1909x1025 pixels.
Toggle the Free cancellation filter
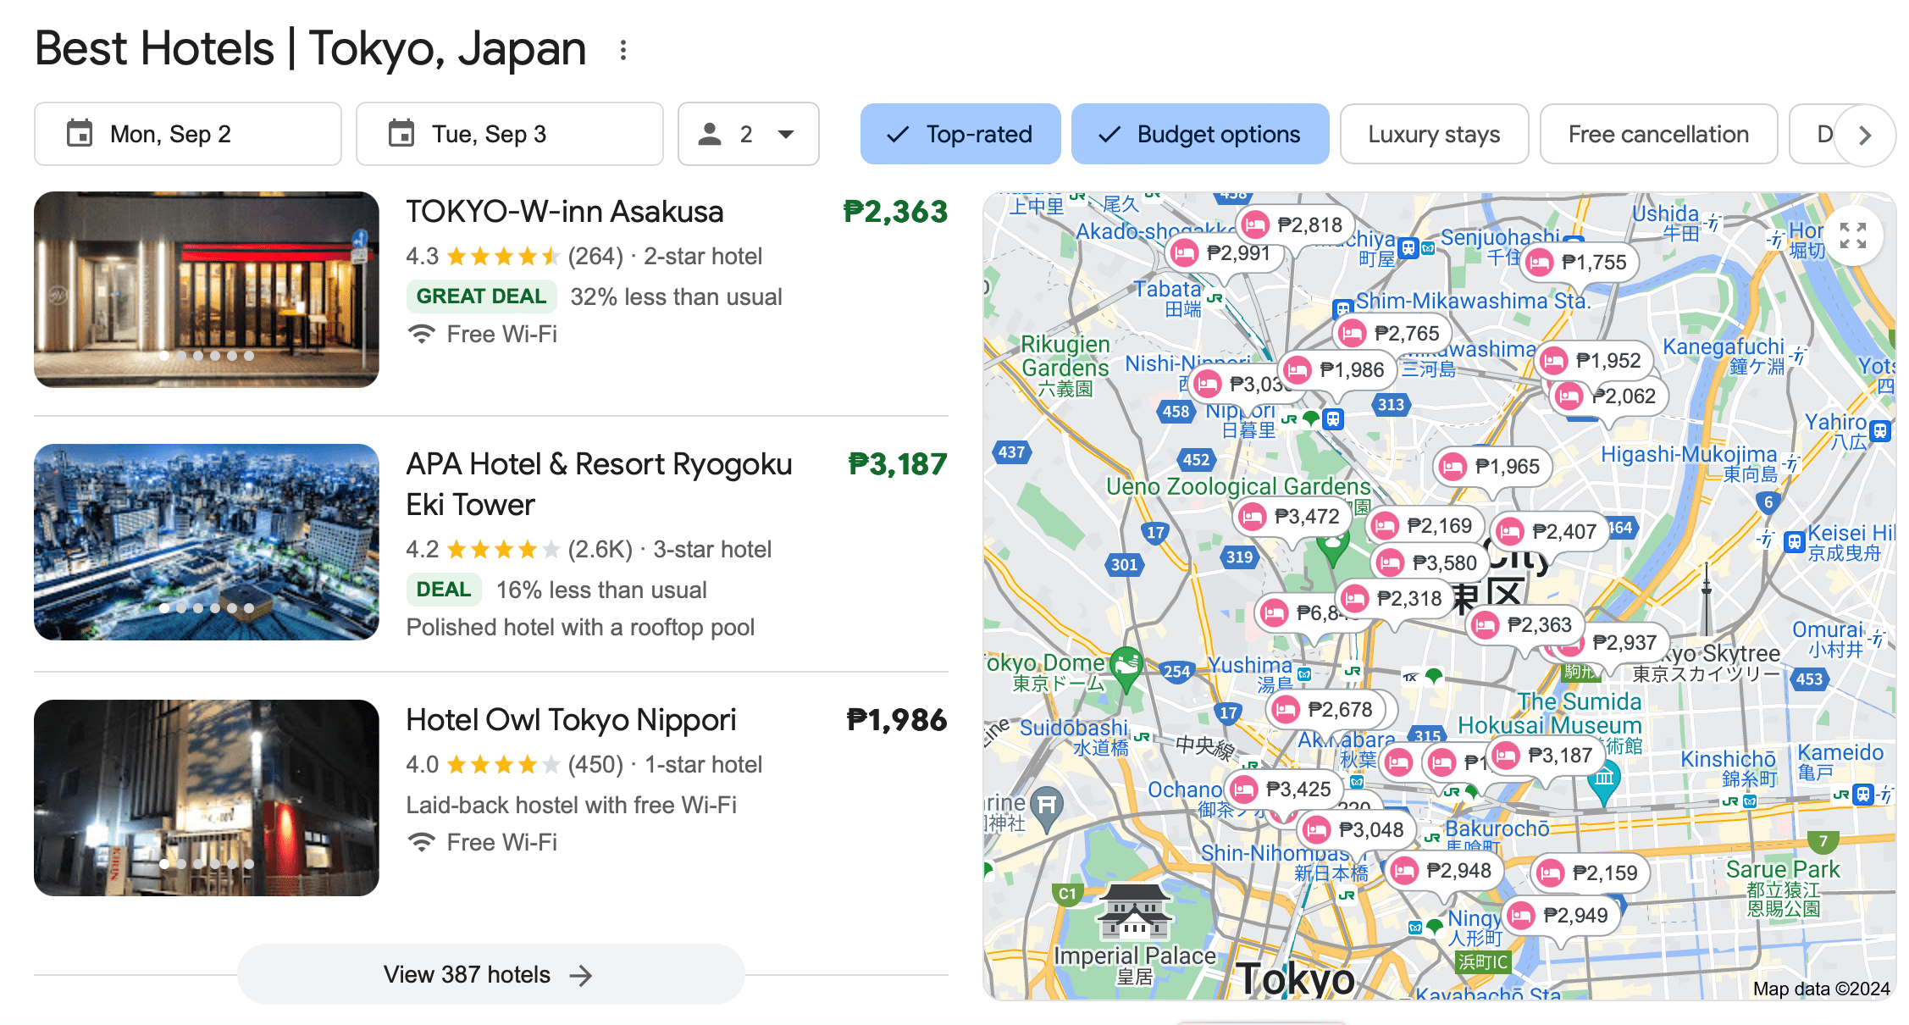point(1658,135)
